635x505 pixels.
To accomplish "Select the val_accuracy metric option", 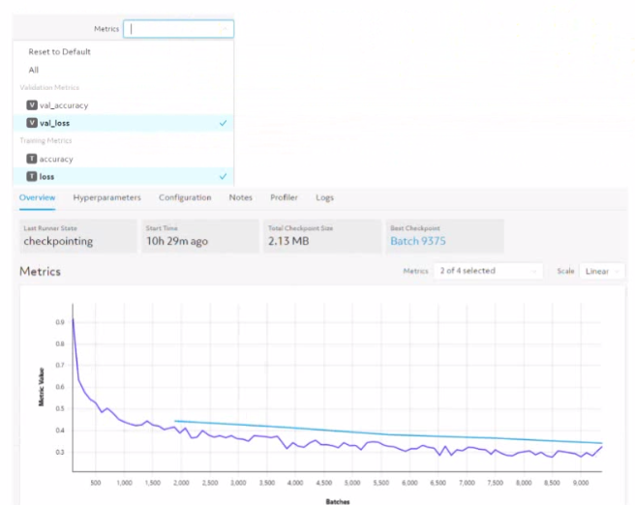I will click(123, 105).
